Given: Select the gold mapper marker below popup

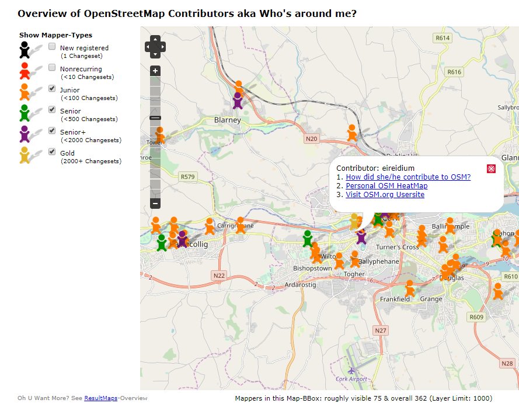Looking at the screenshot, I should 354,222.
